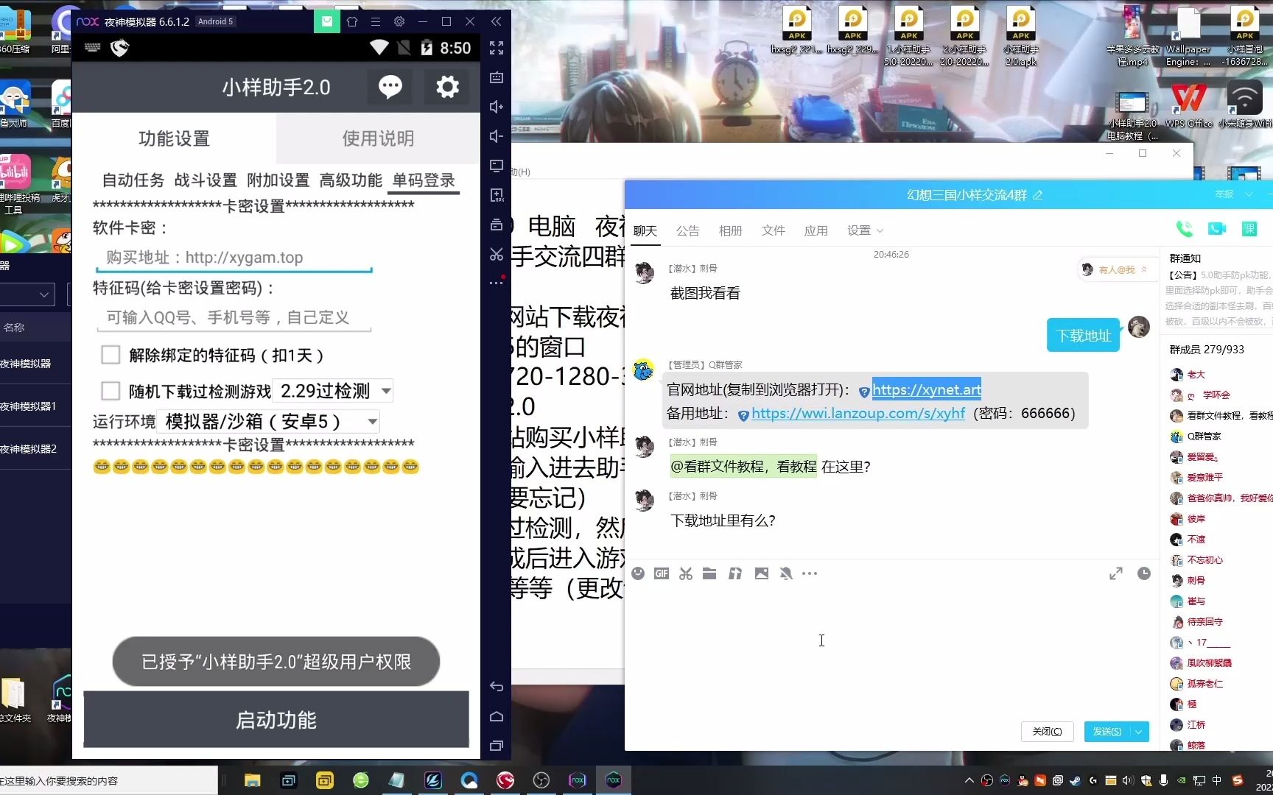This screenshot has height=795, width=1273.
Task: Switch to 使用说明 tab
Action: click(x=378, y=138)
